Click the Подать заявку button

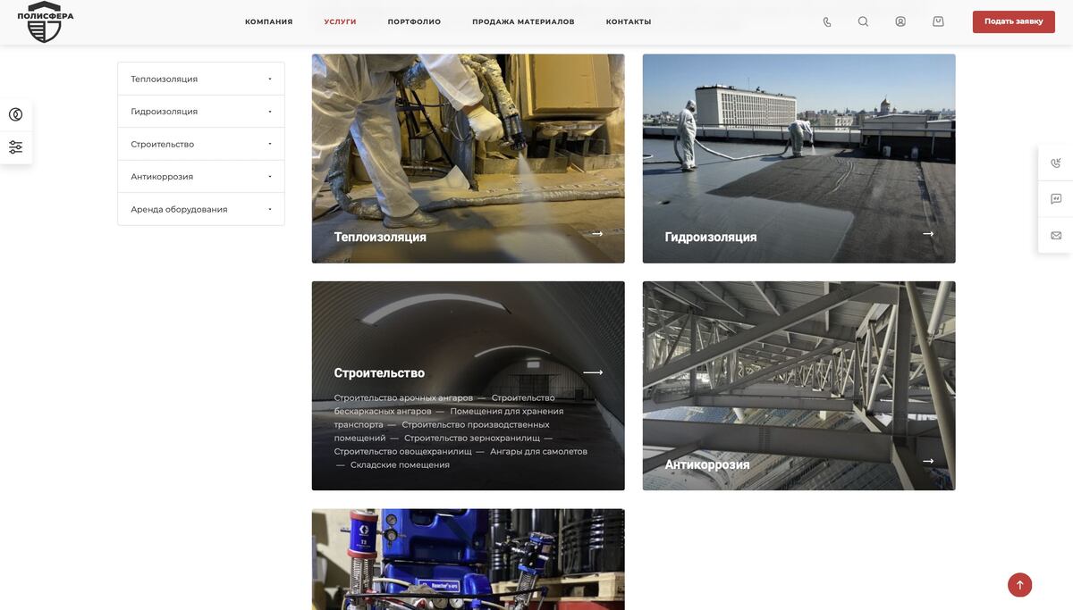point(1014,21)
